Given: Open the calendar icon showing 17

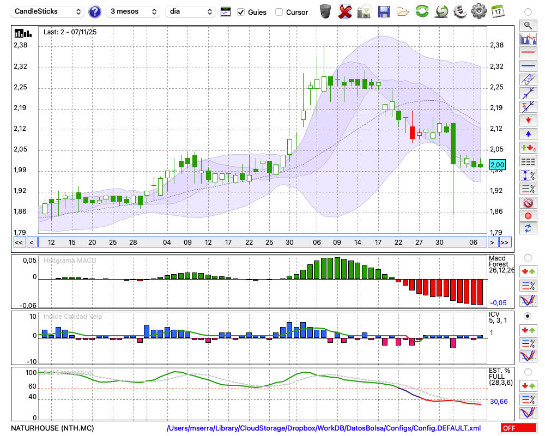Looking at the screenshot, I should [498, 11].
